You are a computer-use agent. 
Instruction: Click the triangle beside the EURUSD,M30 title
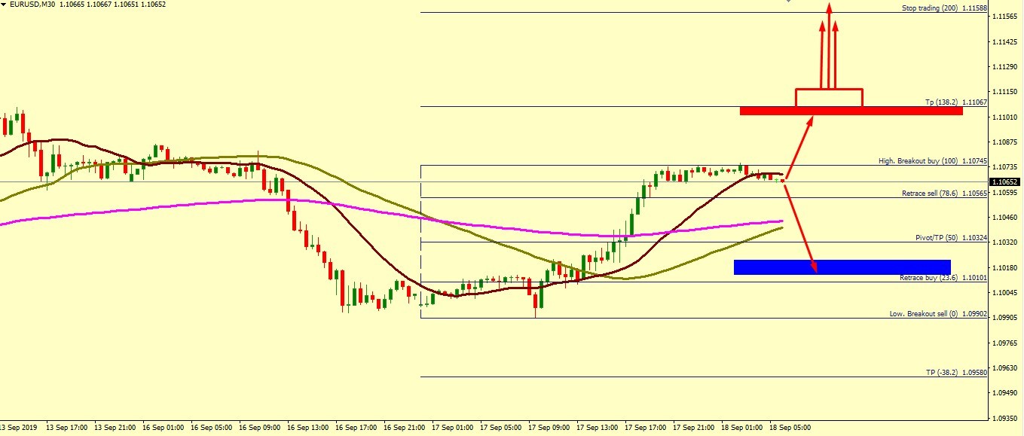click(5, 5)
